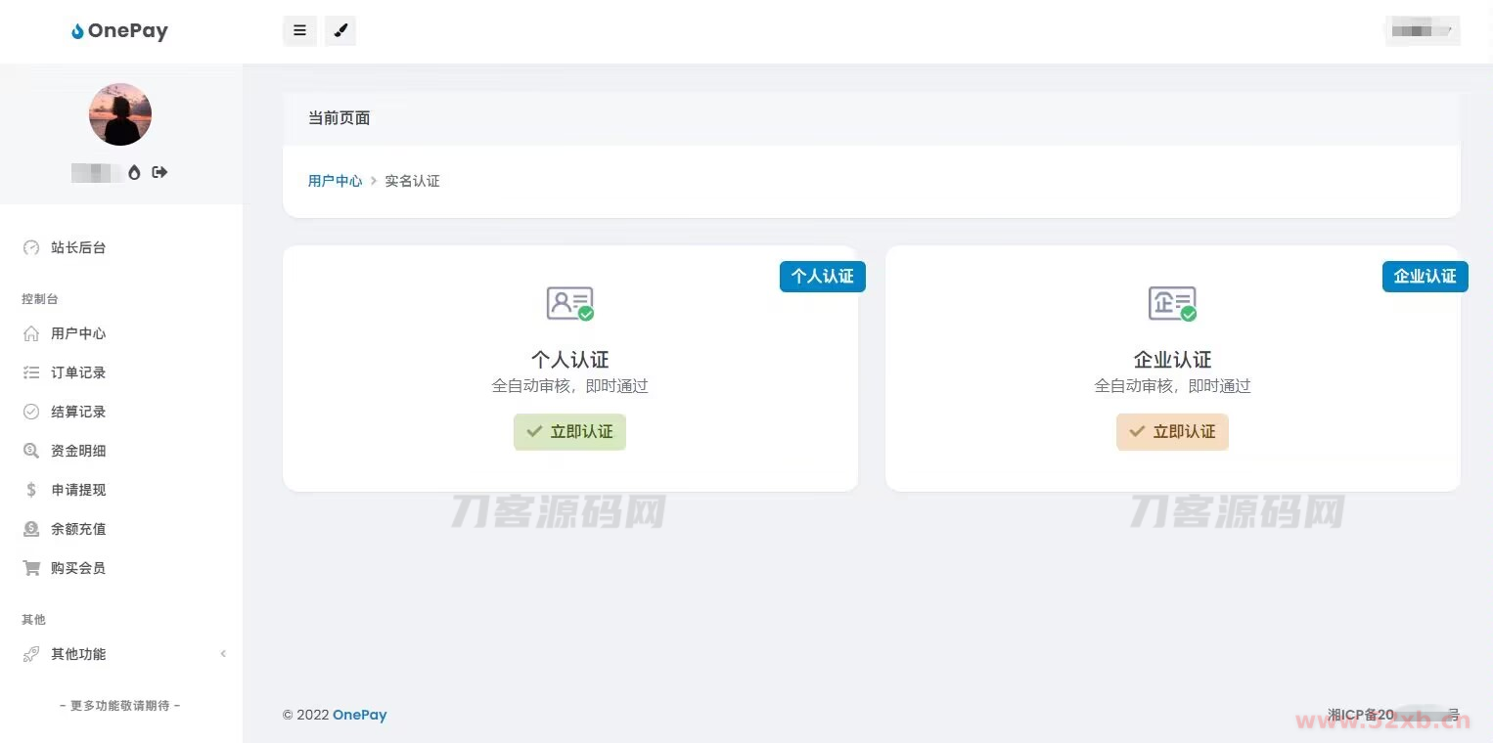Click green 立即认证 button for personal
The width and height of the screenshot is (1493, 743).
[x=569, y=431]
